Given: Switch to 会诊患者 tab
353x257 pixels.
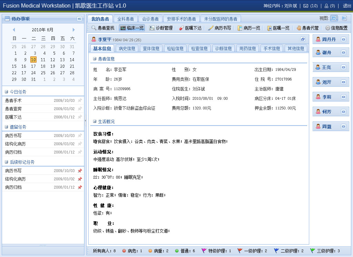Looking at the screenshot, I should click(x=150, y=19).
